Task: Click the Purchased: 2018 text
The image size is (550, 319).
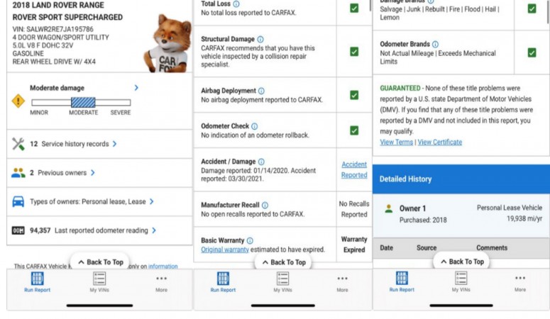Action: click(423, 220)
